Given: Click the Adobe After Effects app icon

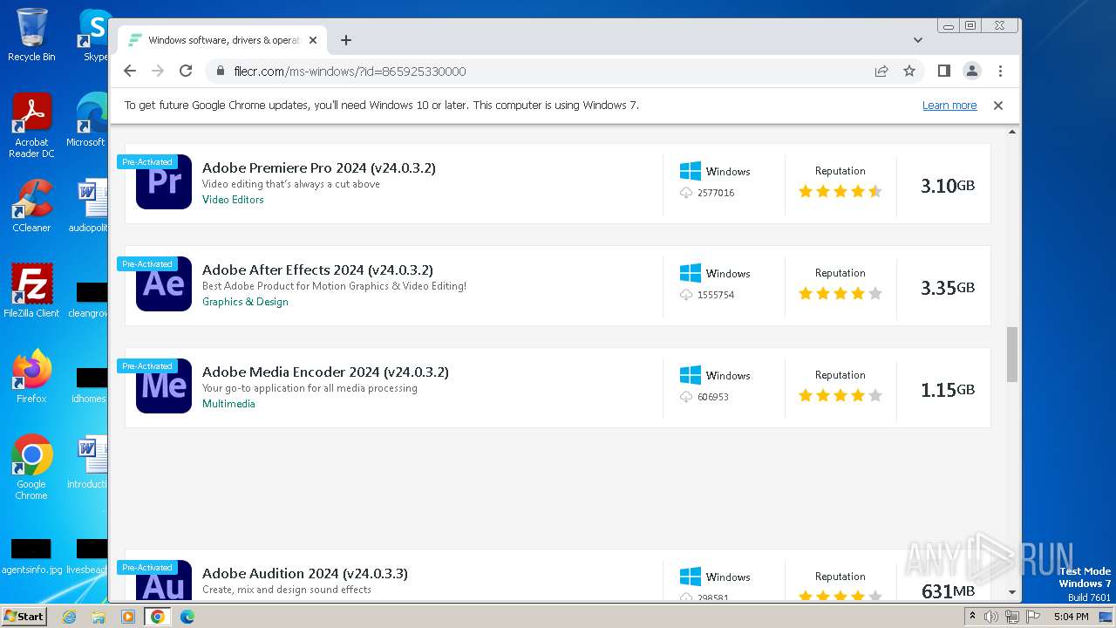Looking at the screenshot, I should (164, 284).
